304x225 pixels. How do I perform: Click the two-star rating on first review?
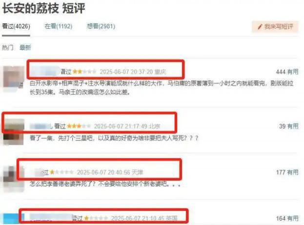coord(84,72)
